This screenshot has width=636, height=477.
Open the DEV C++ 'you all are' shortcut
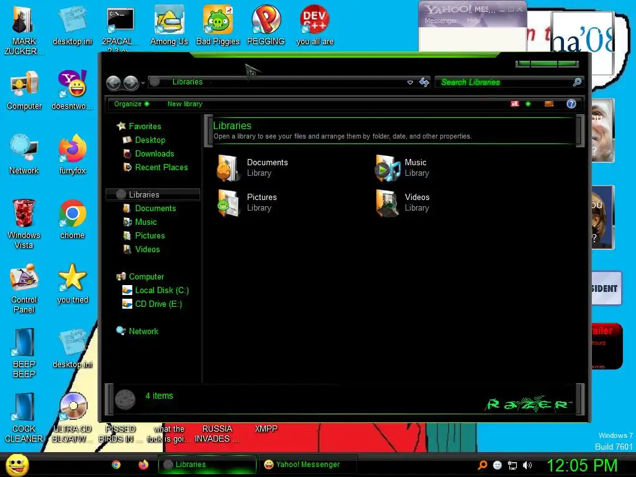coord(314,26)
